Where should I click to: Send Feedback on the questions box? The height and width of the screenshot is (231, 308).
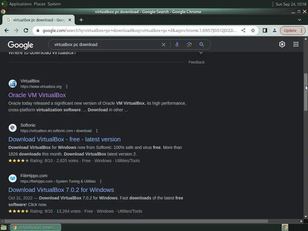tap(196, 62)
